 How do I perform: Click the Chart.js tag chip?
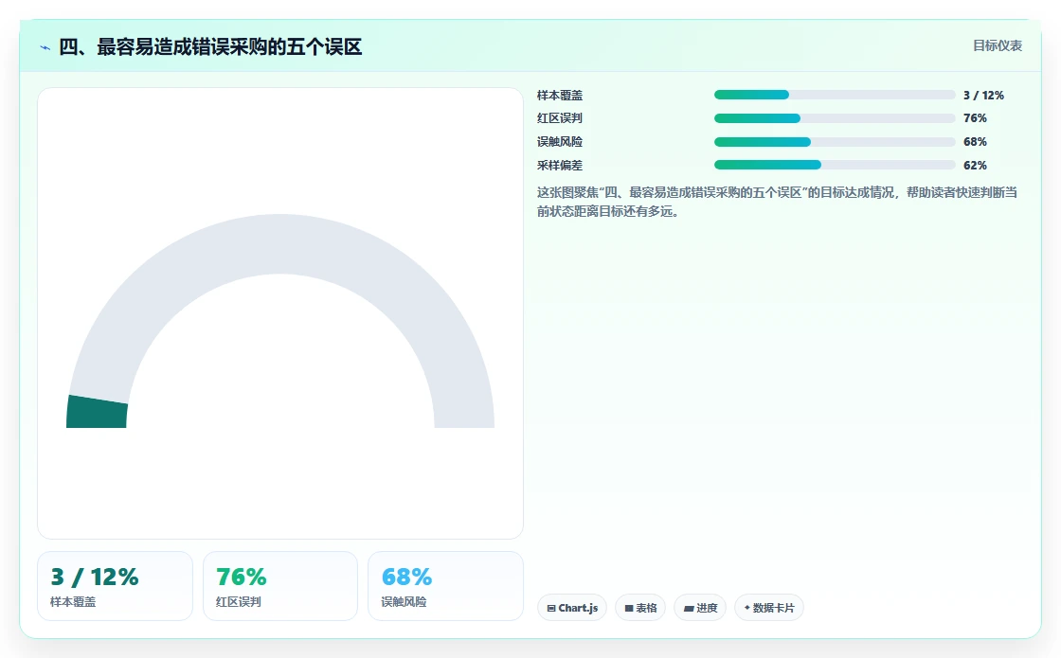click(x=572, y=607)
